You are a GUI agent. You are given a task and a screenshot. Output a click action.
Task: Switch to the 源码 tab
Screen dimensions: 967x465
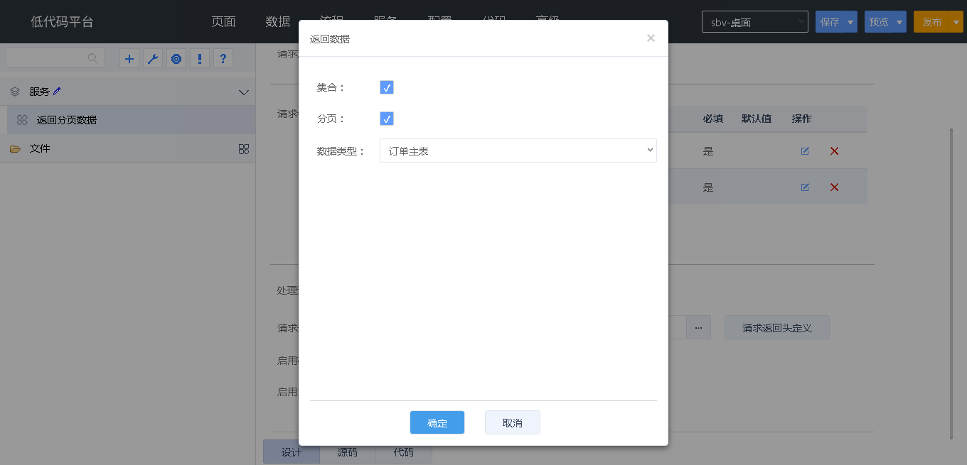point(347,452)
